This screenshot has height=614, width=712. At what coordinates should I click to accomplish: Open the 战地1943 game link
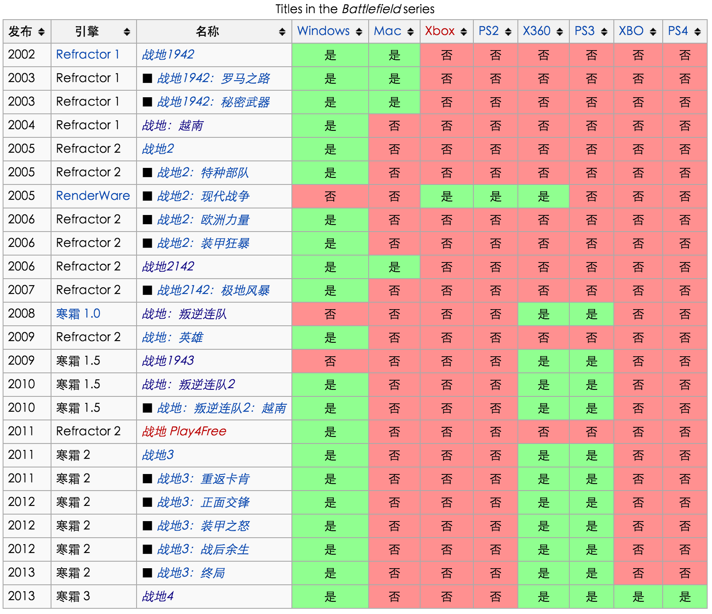[x=168, y=361]
